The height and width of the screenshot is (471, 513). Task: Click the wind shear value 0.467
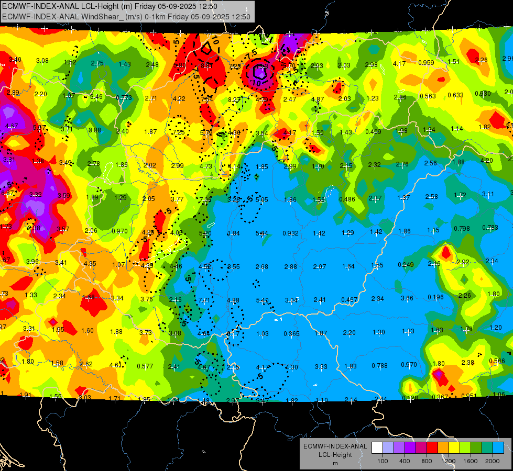(x=349, y=300)
